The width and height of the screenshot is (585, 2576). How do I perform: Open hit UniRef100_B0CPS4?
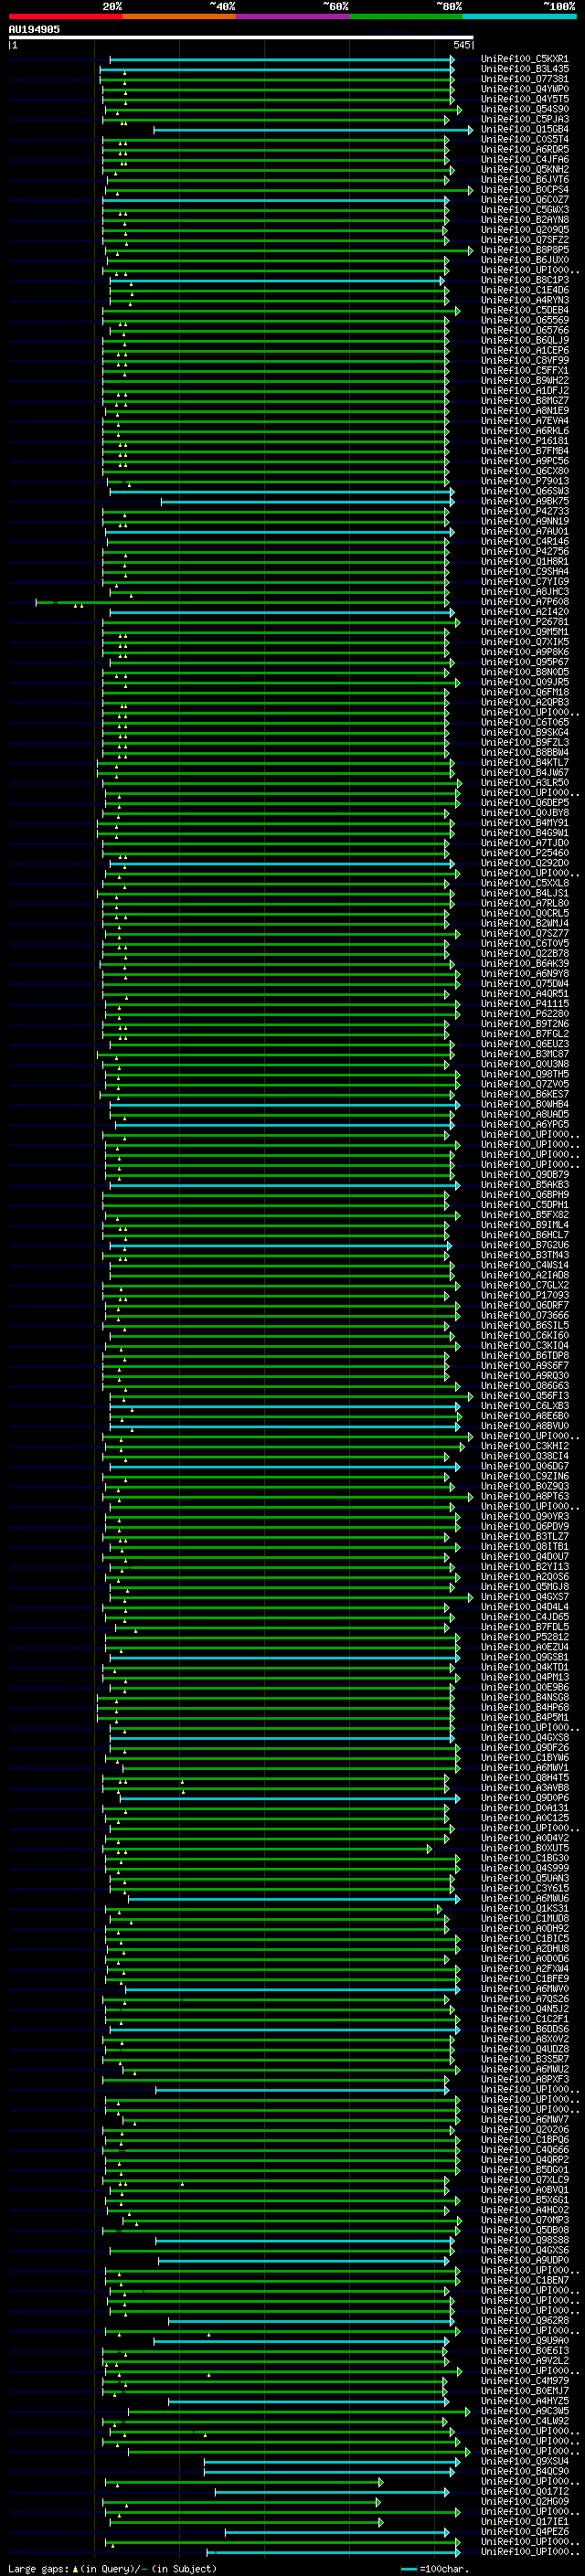525,189
